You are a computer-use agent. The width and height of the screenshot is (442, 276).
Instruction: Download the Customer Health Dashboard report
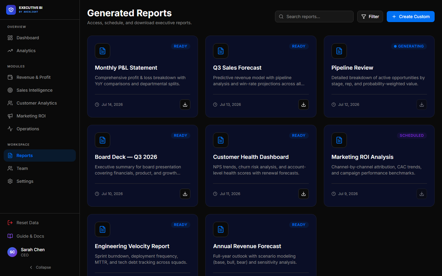(x=304, y=194)
